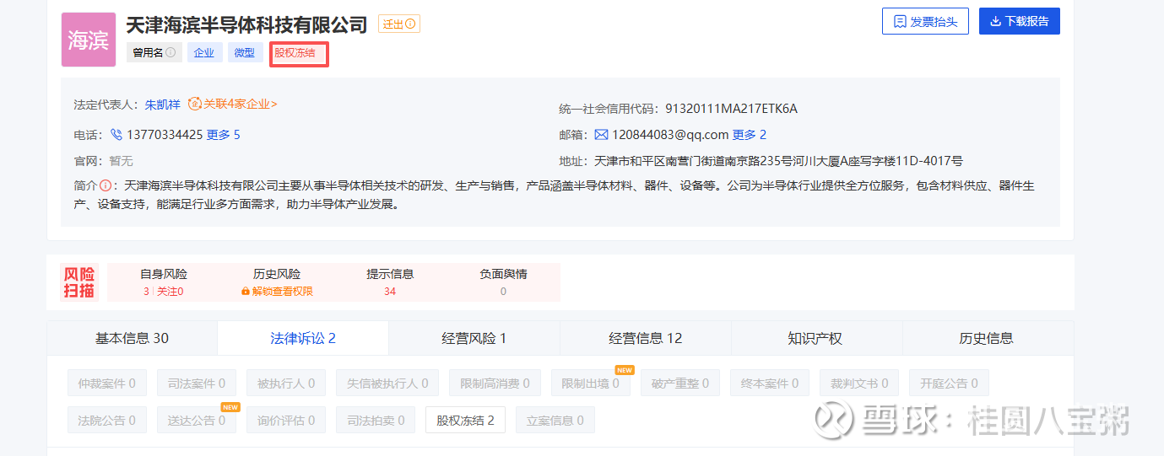Click 解锁查看权限 under 历史风险
The image size is (1164, 456).
[x=283, y=292]
